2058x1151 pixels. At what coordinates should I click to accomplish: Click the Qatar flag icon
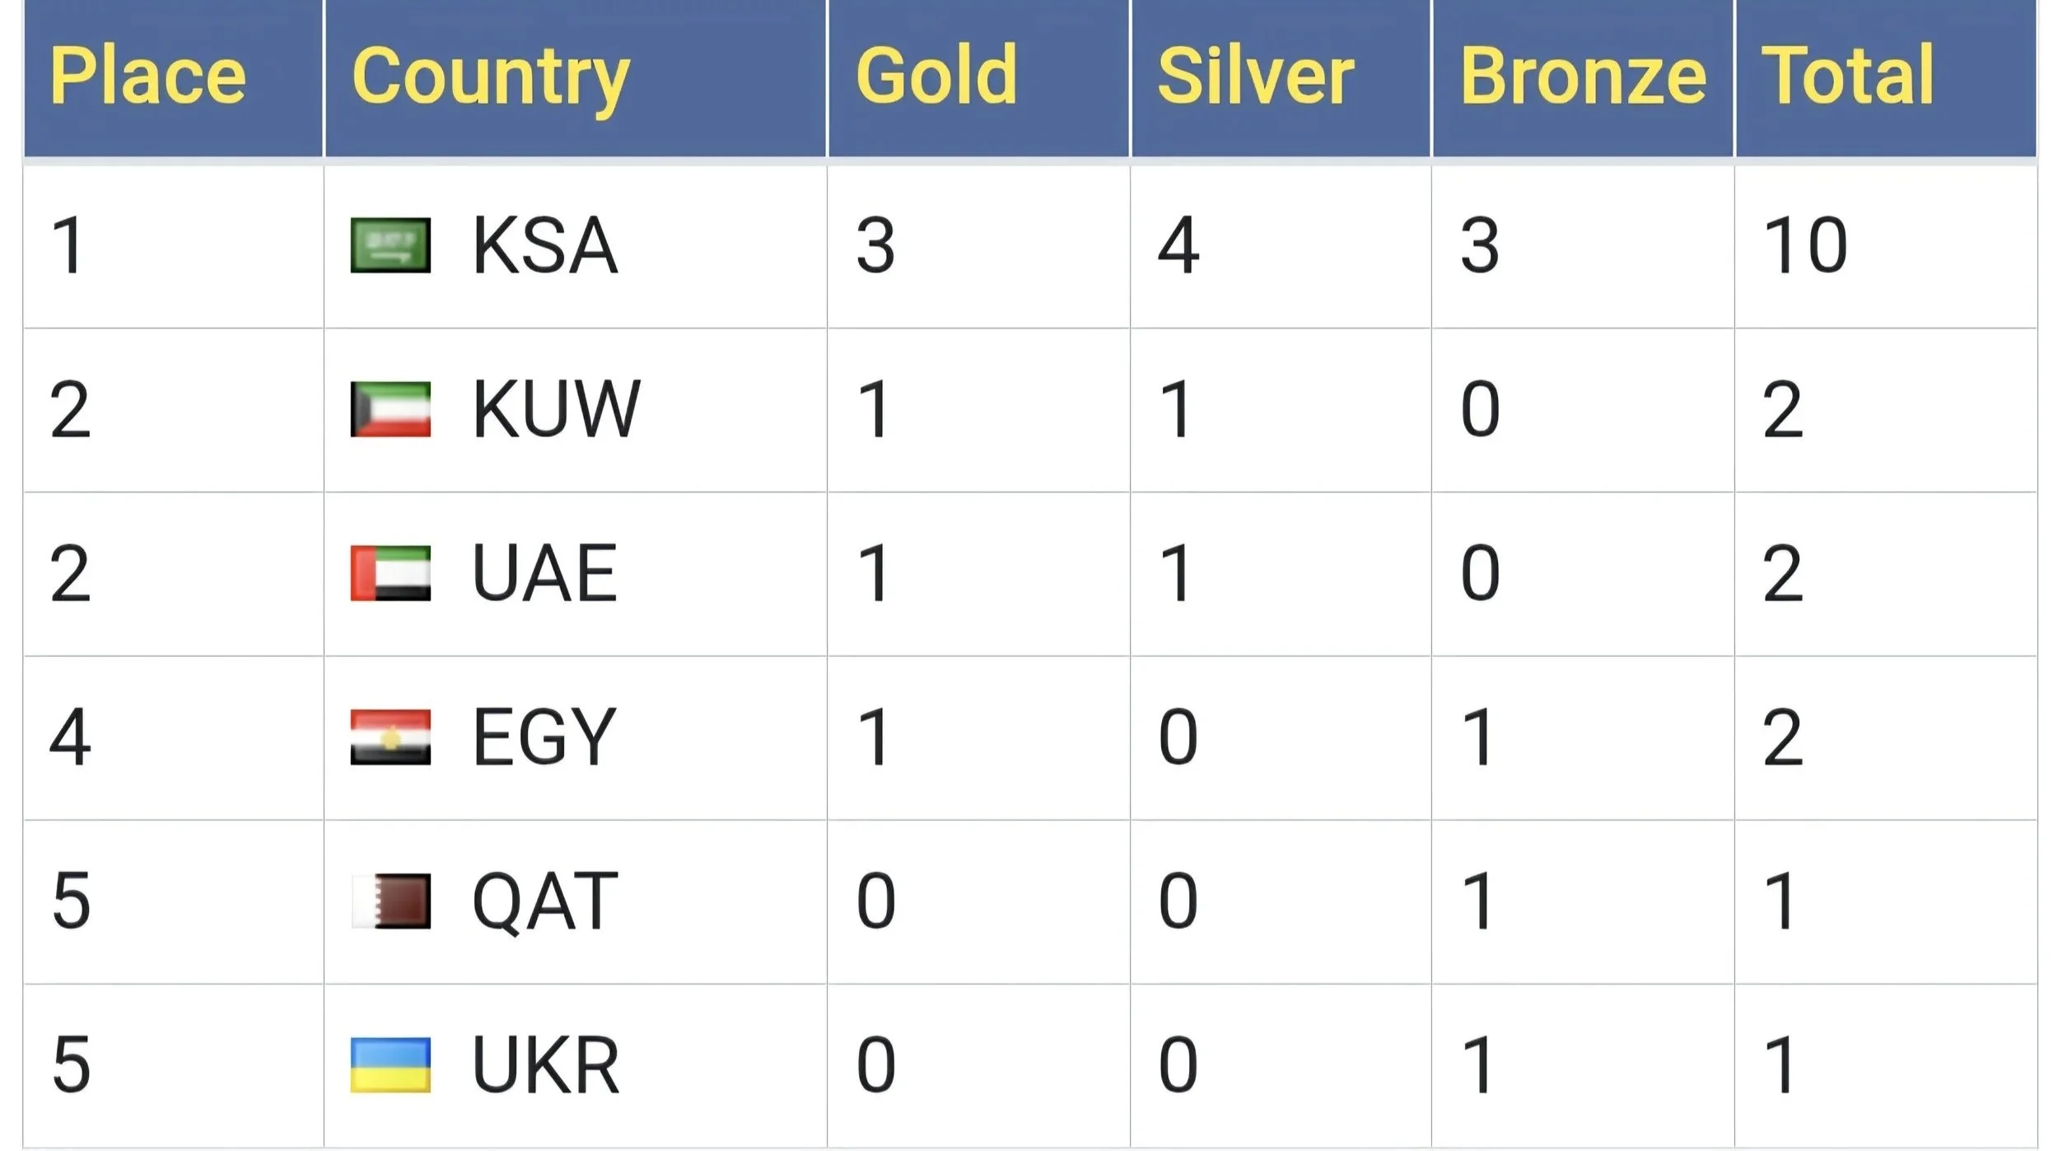390,900
